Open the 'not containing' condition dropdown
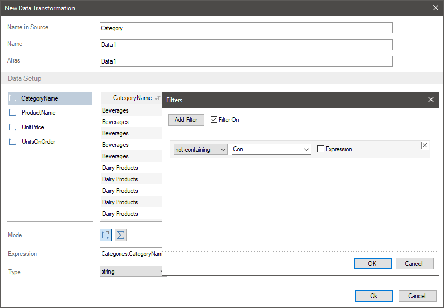The image size is (444, 308). (200, 150)
